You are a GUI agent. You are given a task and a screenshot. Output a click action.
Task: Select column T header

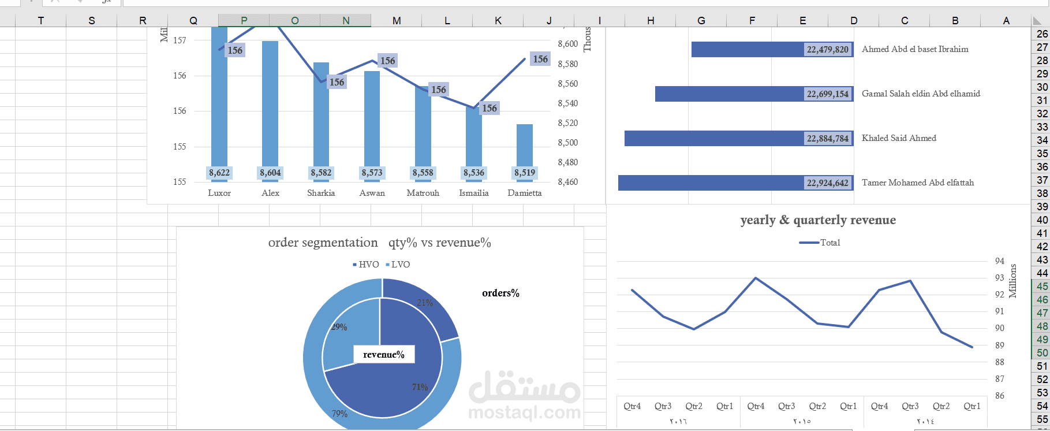point(41,21)
